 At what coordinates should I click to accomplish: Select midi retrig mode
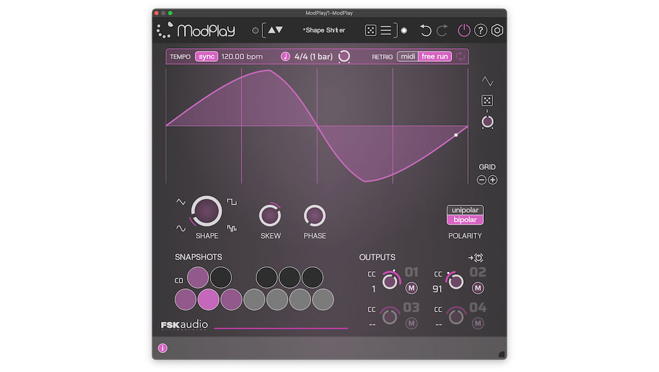[x=408, y=56]
